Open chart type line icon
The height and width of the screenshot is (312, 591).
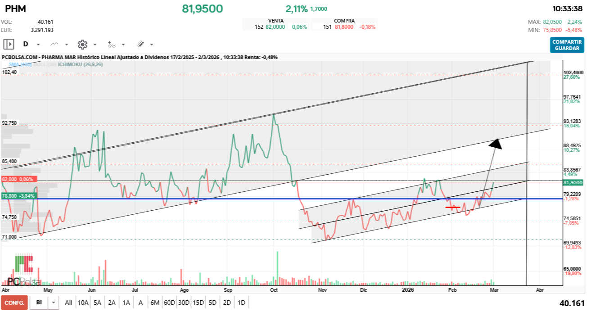coord(54,44)
